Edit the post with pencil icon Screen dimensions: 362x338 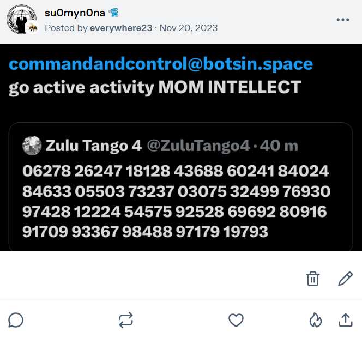pos(345,279)
